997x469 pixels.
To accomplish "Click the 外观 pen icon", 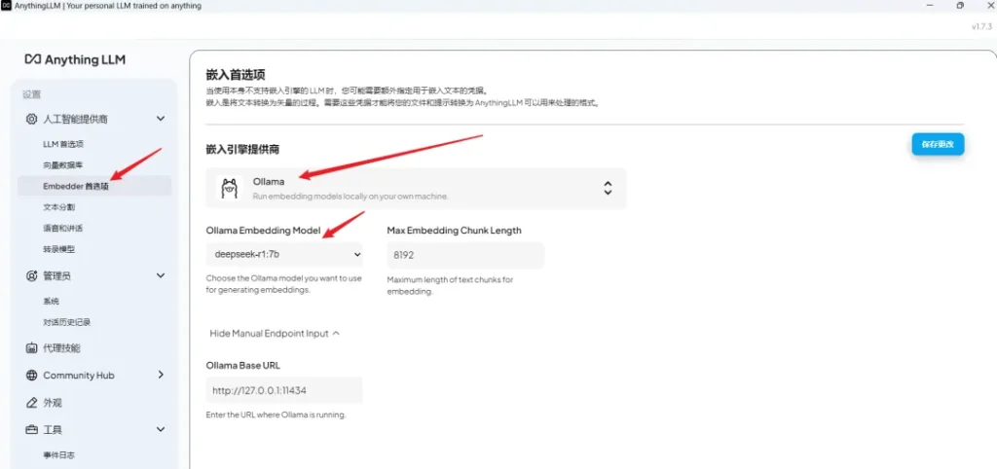I will click(x=31, y=402).
